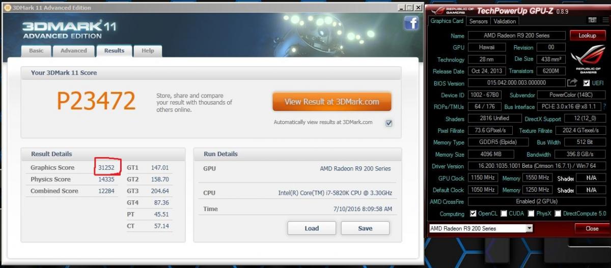The width and height of the screenshot is (611, 268).
Task: Select the Graphics Card tab in GPU-Z
Action: [447, 21]
